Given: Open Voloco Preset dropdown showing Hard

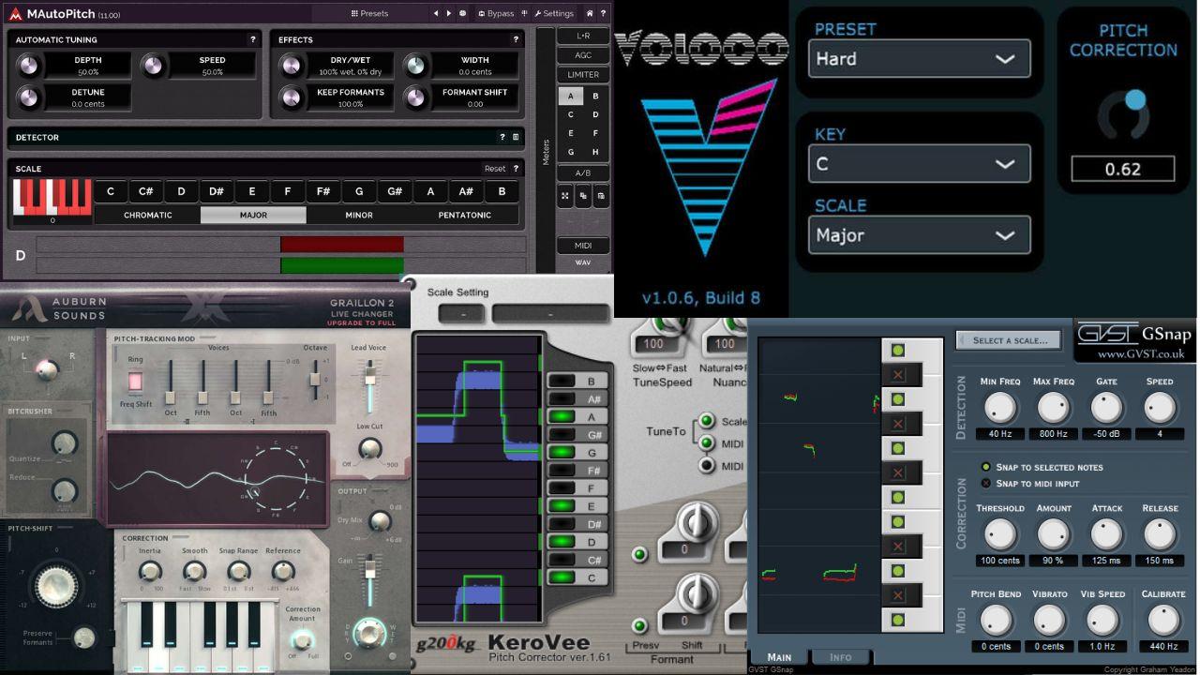Looking at the screenshot, I should (x=919, y=58).
